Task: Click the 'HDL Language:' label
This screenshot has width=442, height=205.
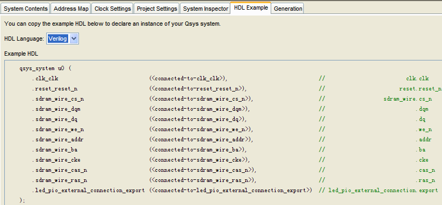Action: (x=24, y=39)
